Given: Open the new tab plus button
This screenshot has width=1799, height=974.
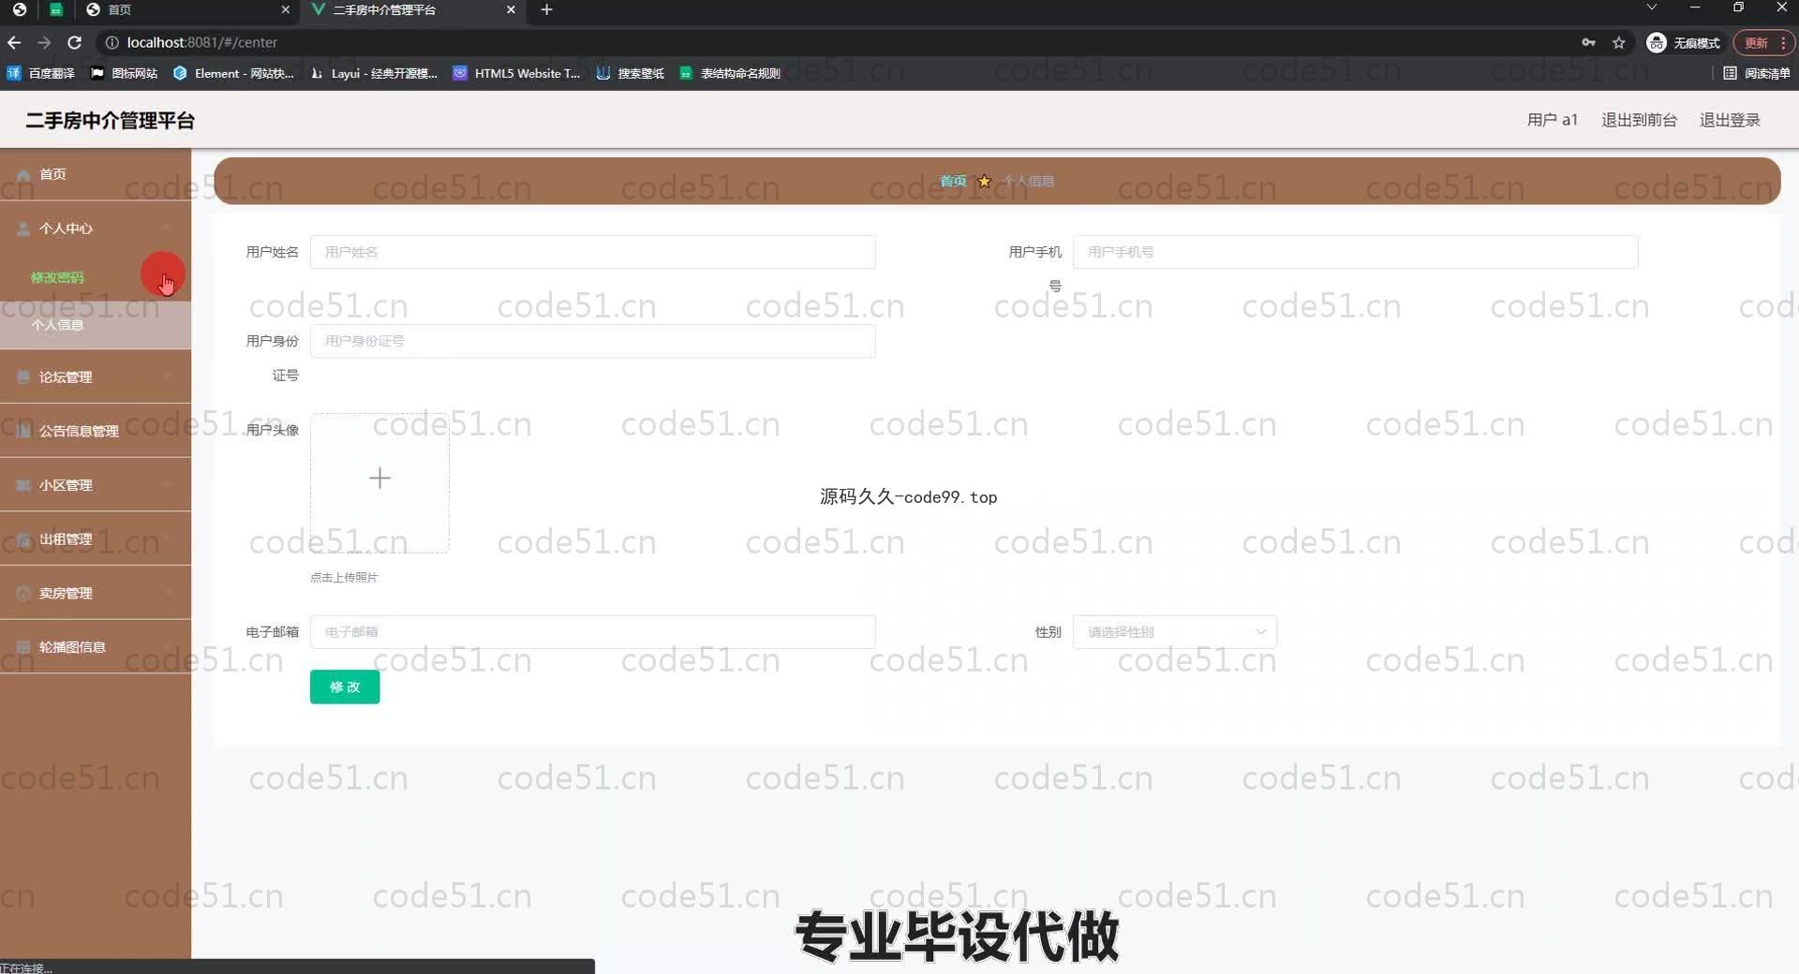Looking at the screenshot, I should pyautogui.click(x=546, y=9).
